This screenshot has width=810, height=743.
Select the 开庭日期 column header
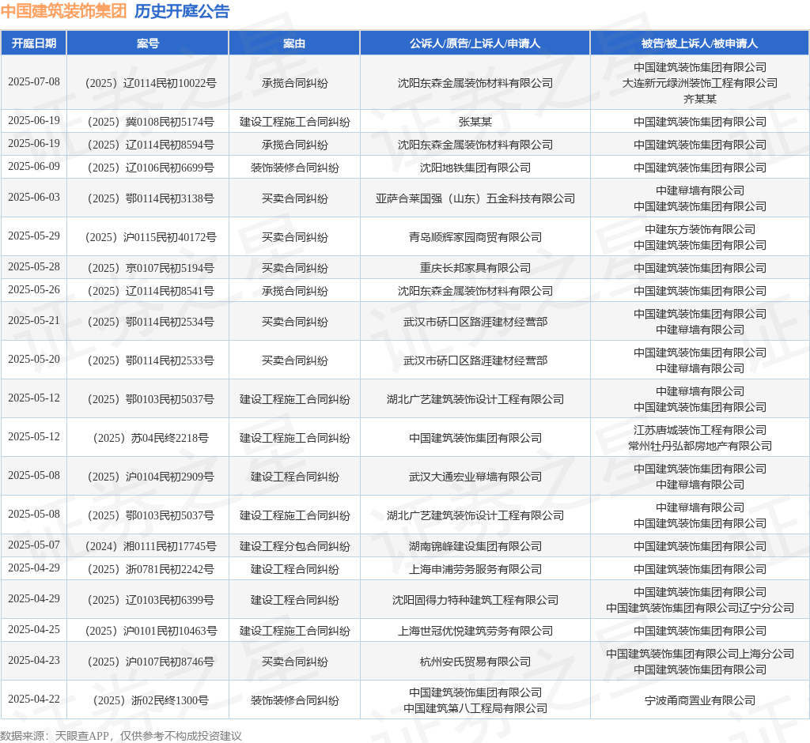tap(33, 43)
